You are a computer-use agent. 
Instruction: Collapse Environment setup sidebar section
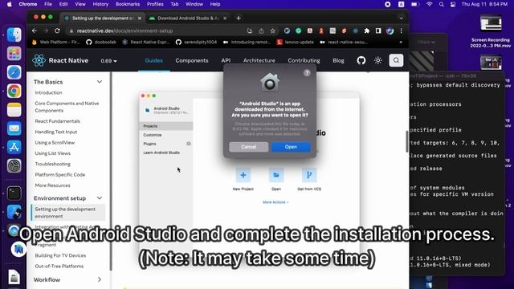pyautogui.click(x=100, y=198)
